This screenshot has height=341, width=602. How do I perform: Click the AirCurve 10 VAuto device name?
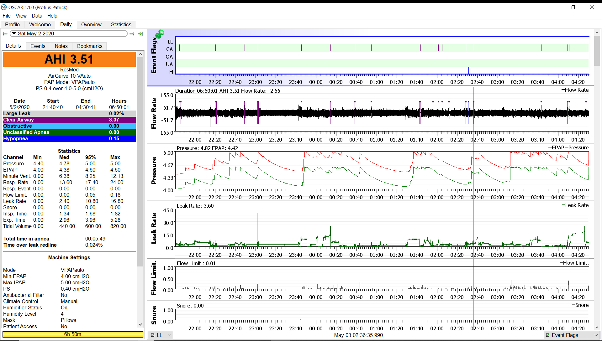tap(69, 76)
